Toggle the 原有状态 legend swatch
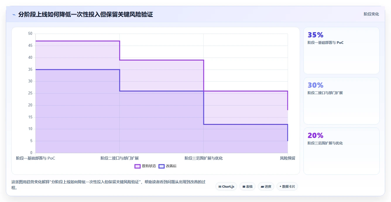Image resolution: width=391 pixels, height=202 pixels. coord(138,166)
